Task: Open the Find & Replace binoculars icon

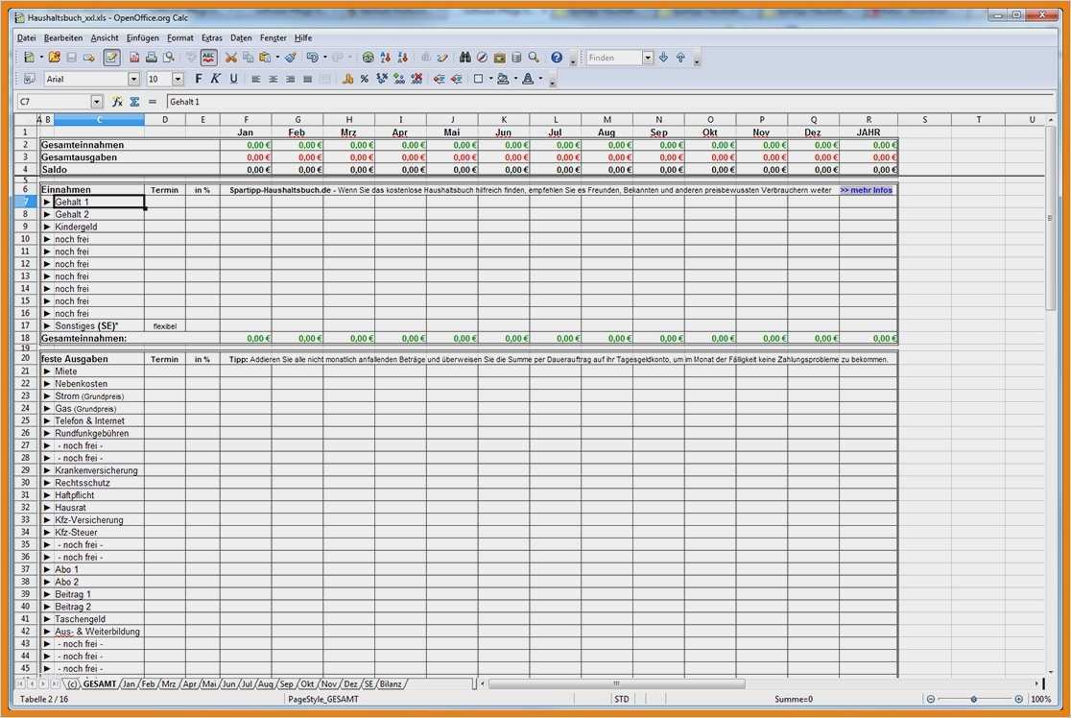Action: click(x=465, y=58)
